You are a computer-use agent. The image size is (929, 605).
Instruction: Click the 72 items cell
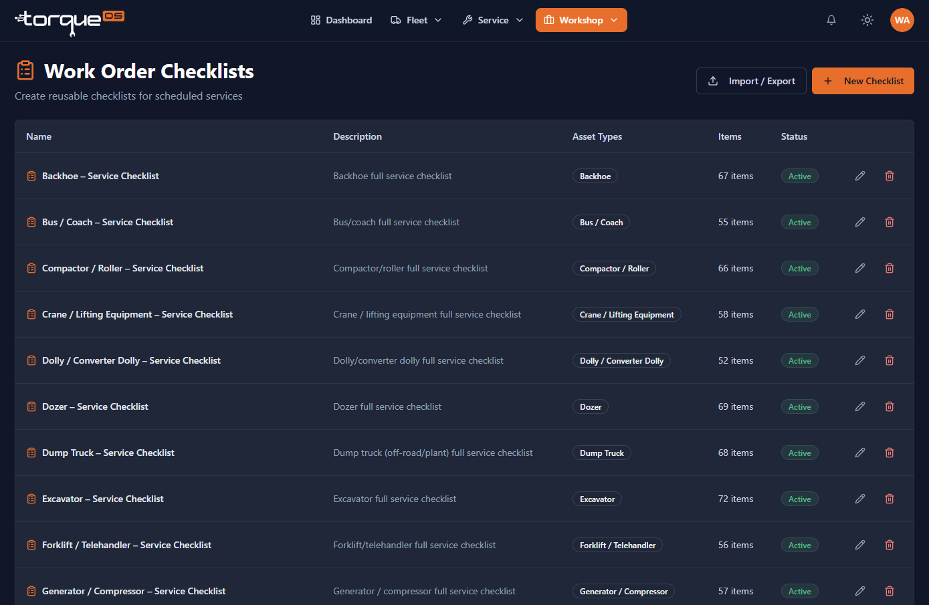click(736, 499)
